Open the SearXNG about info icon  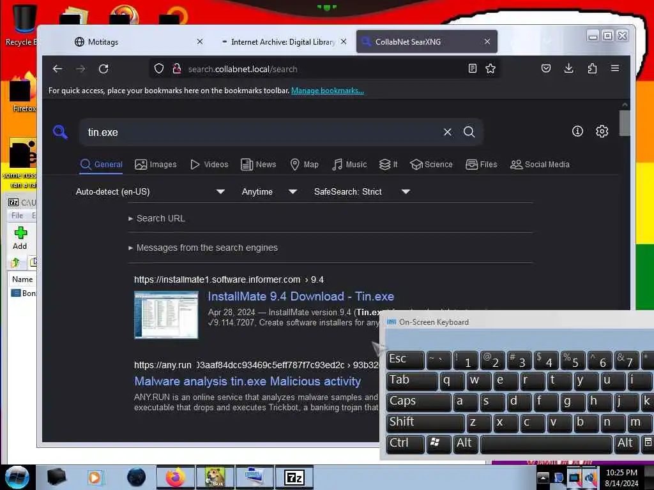(x=577, y=131)
